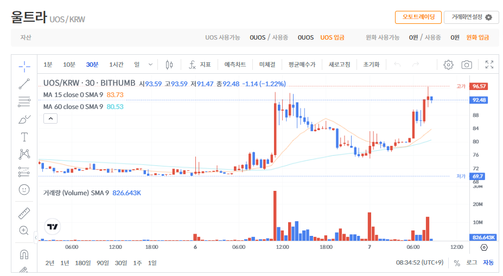Open candlestick chart type selector
This screenshot has height=276, width=503.
[169, 65]
